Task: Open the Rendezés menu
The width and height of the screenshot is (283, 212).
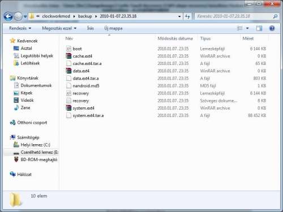Action: click(20, 28)
